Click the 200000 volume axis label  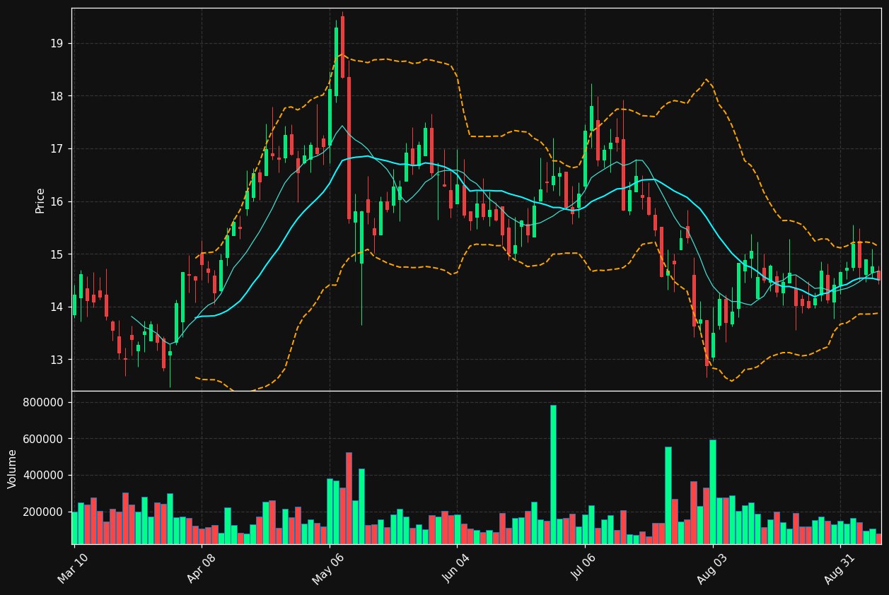[x=44, y=512]
